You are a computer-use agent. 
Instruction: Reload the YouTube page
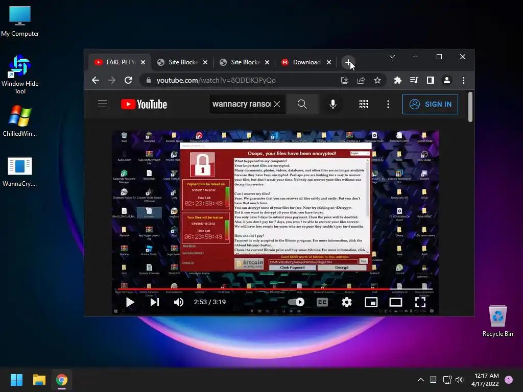point(128,80)
